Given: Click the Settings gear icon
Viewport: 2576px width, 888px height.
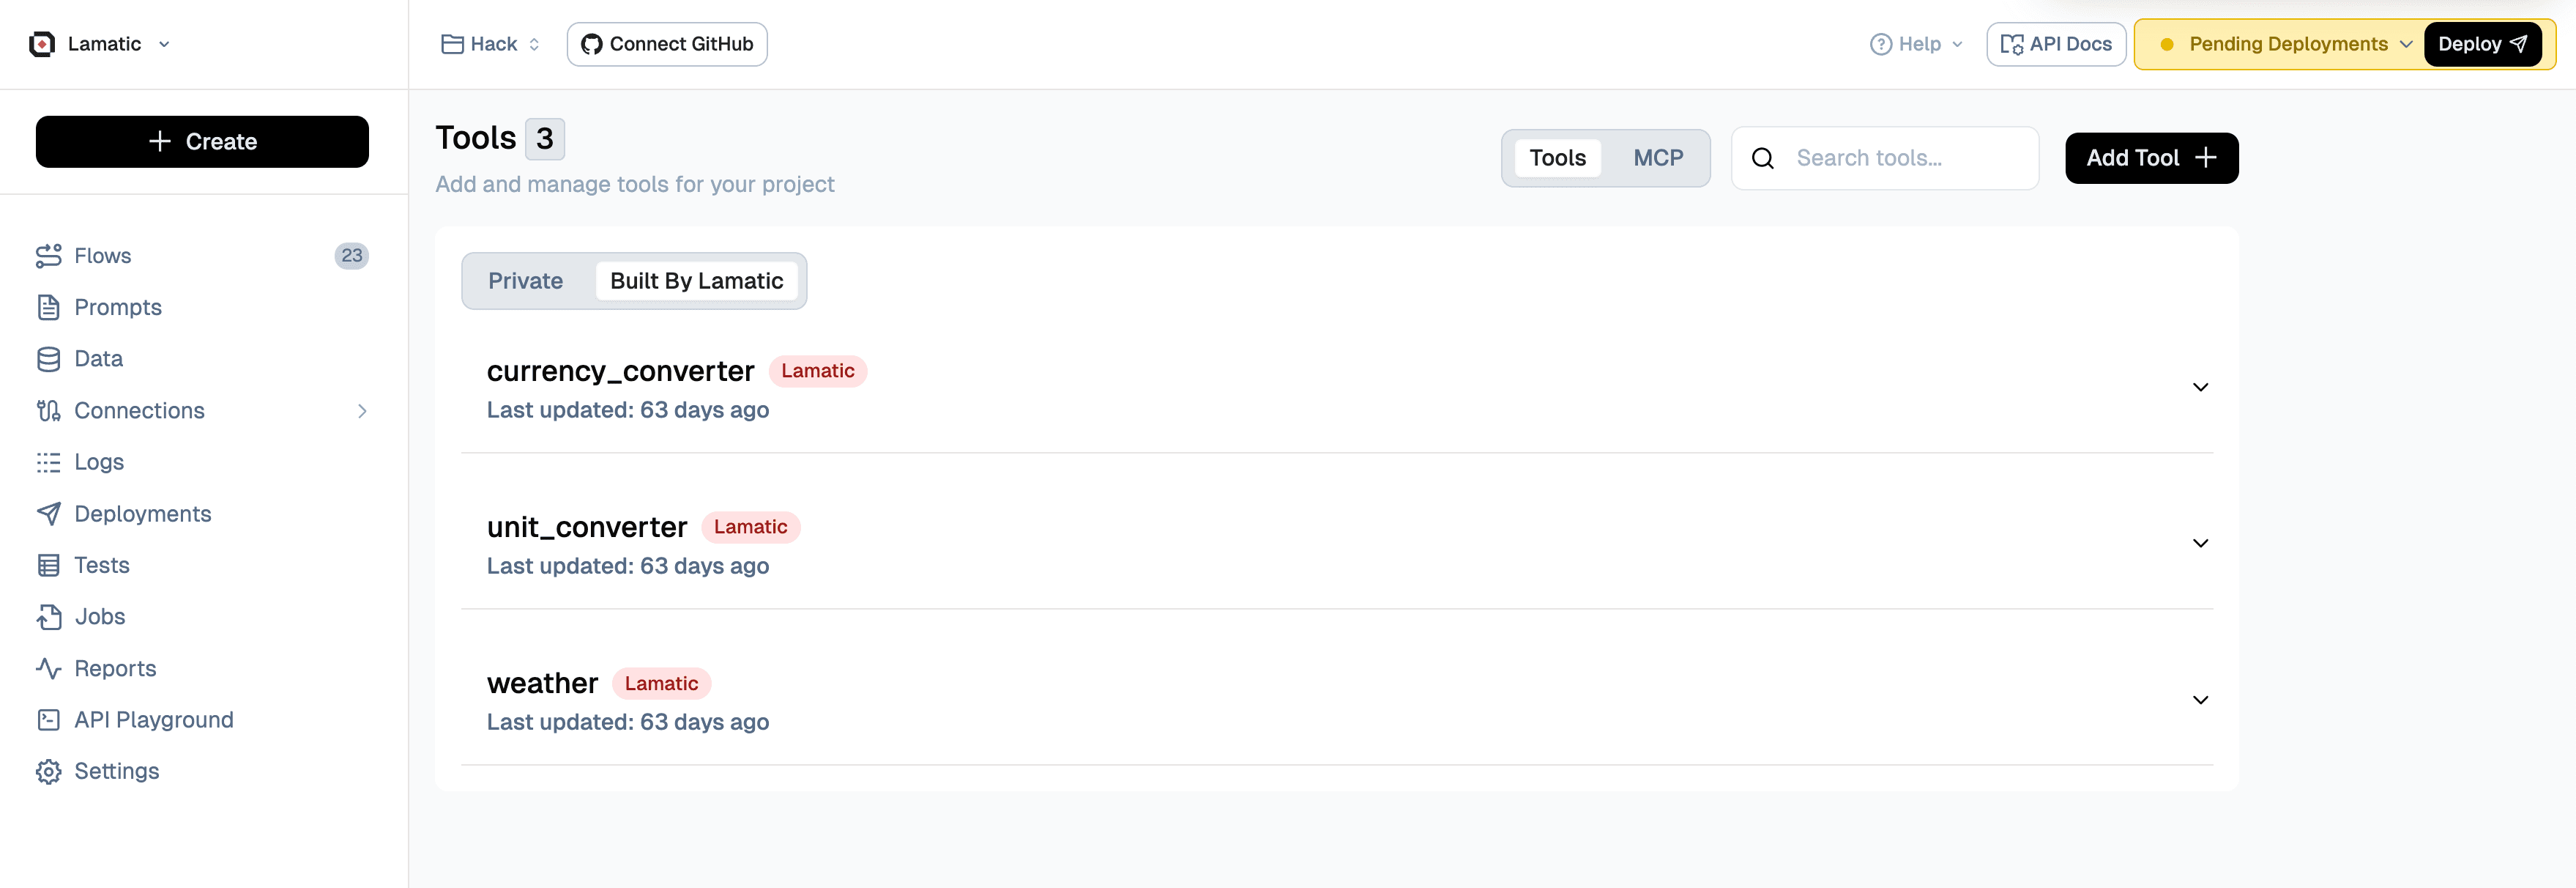Looking at the screenshot, I should coord(48,772).
